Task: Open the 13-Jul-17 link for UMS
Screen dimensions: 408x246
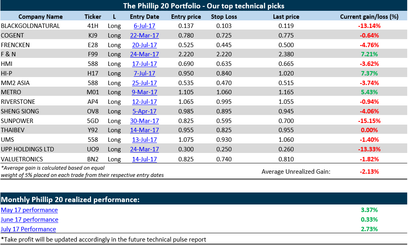Action: [145, 140]
